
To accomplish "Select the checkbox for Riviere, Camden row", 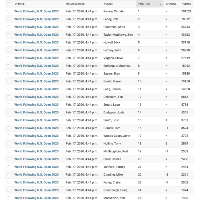I will point(9,11).
